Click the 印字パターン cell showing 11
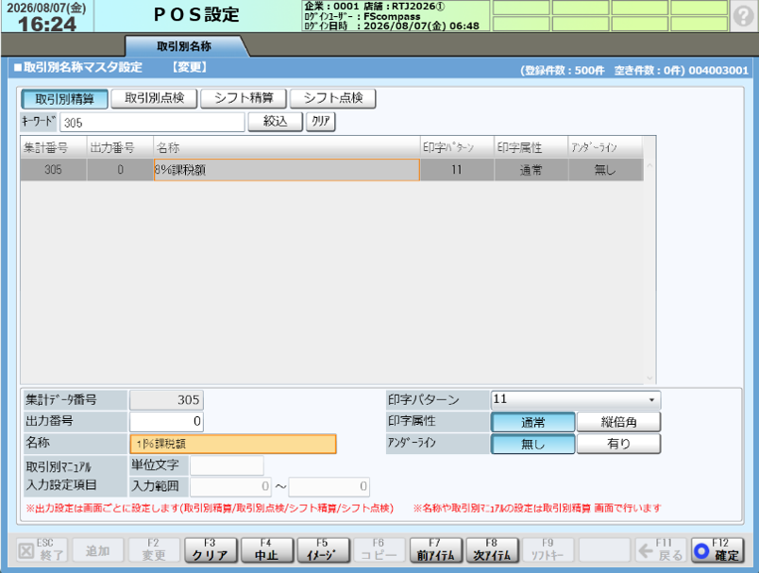Image resolution: width=759 pixels, height=573 pixels. [457, 170]
